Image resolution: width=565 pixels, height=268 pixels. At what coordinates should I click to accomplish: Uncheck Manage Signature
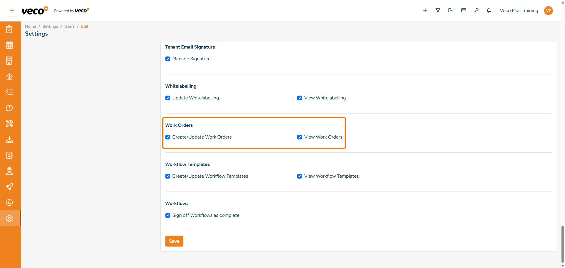click(168, 59)
